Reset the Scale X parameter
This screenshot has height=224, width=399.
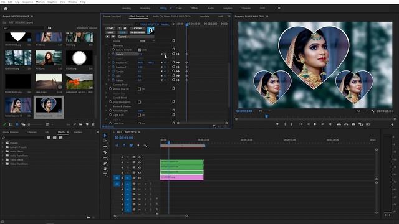(x=173, y=54)
